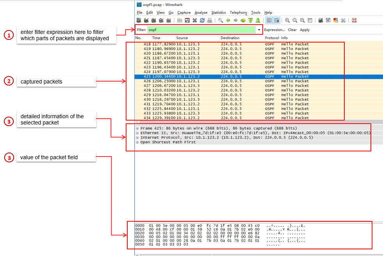The image size is (383, 256).
Task: Open the capture options icon
Action: click(146, 21)
